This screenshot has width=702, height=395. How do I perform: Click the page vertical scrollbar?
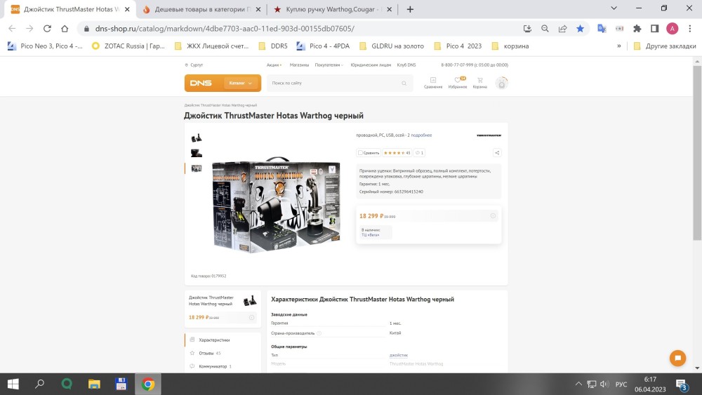(x=697, y=152)
